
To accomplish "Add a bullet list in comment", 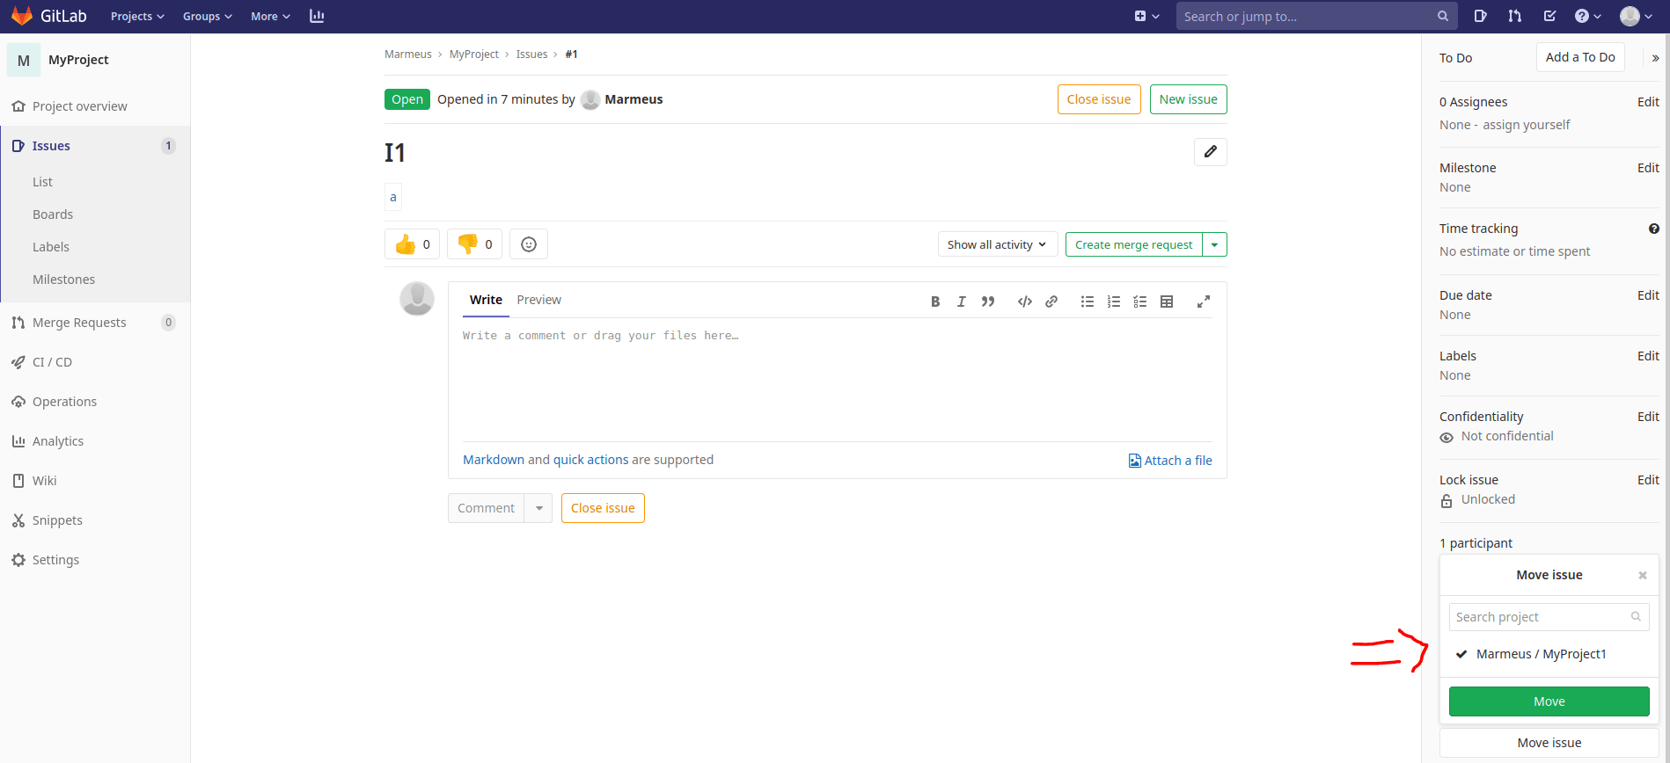I will (x=1088, y=302).
